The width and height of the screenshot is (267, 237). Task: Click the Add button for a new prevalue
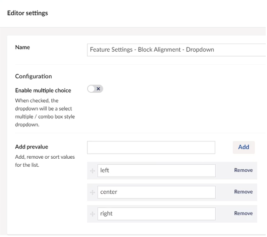tap(243, 147)
